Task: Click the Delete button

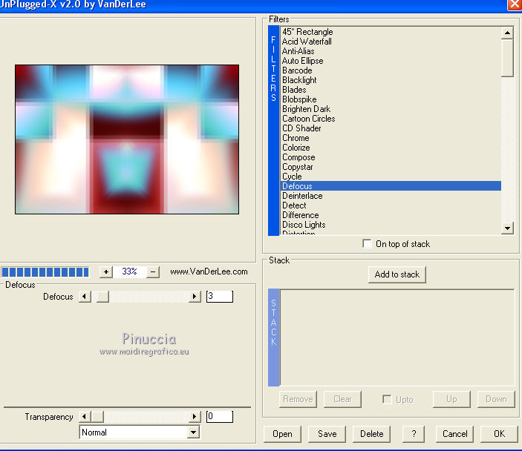Action: pos(371,434)
